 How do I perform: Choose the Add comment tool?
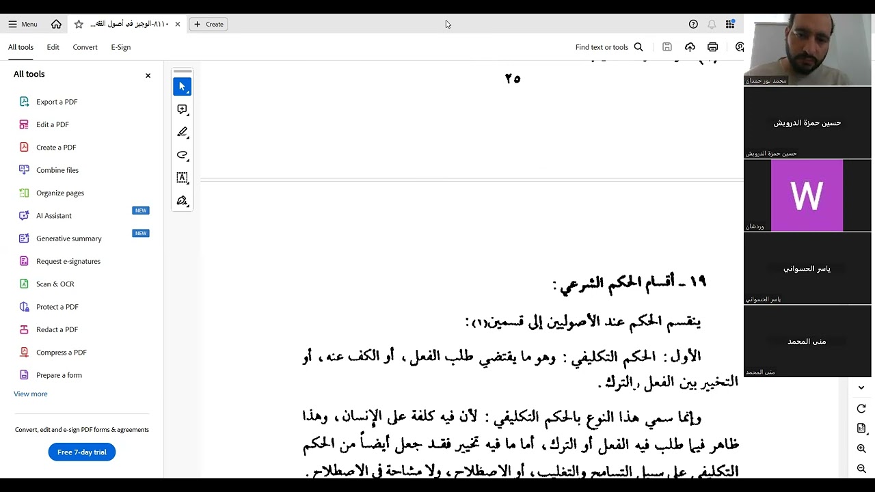click(182, 109)
